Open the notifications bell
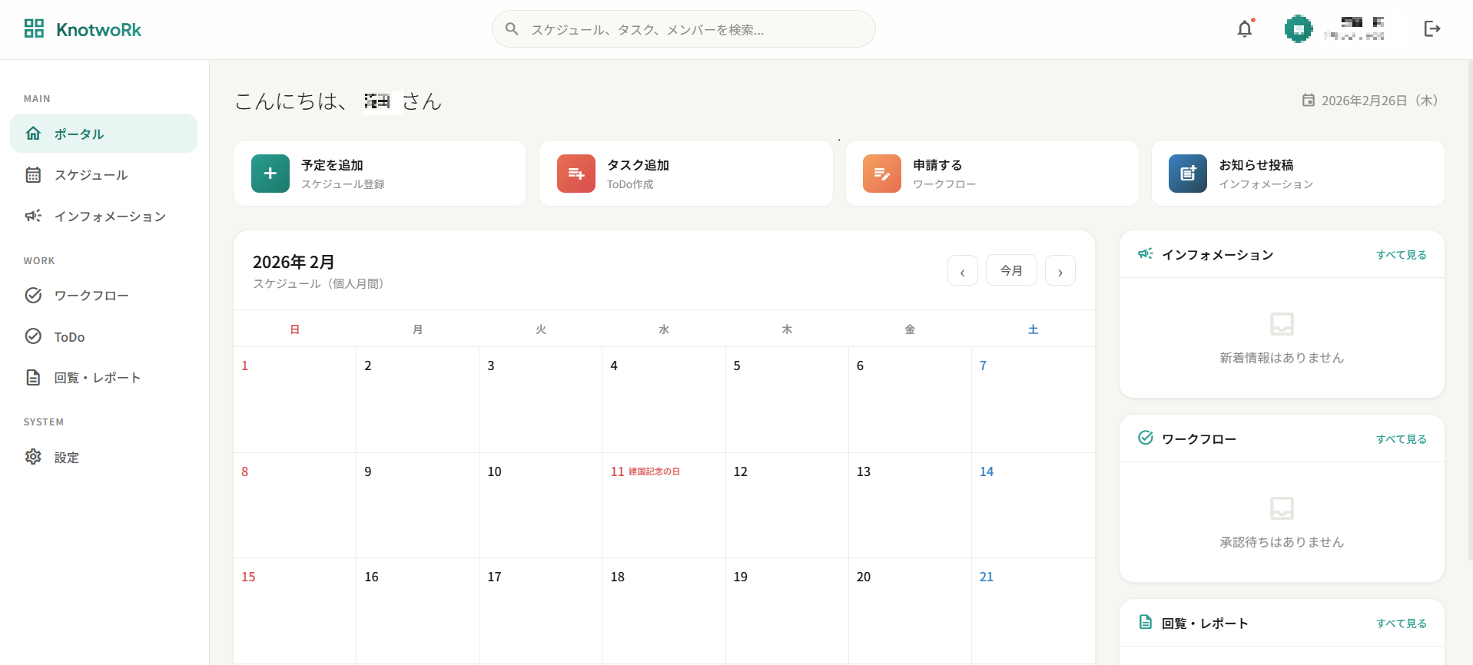 click(1244, 29)
